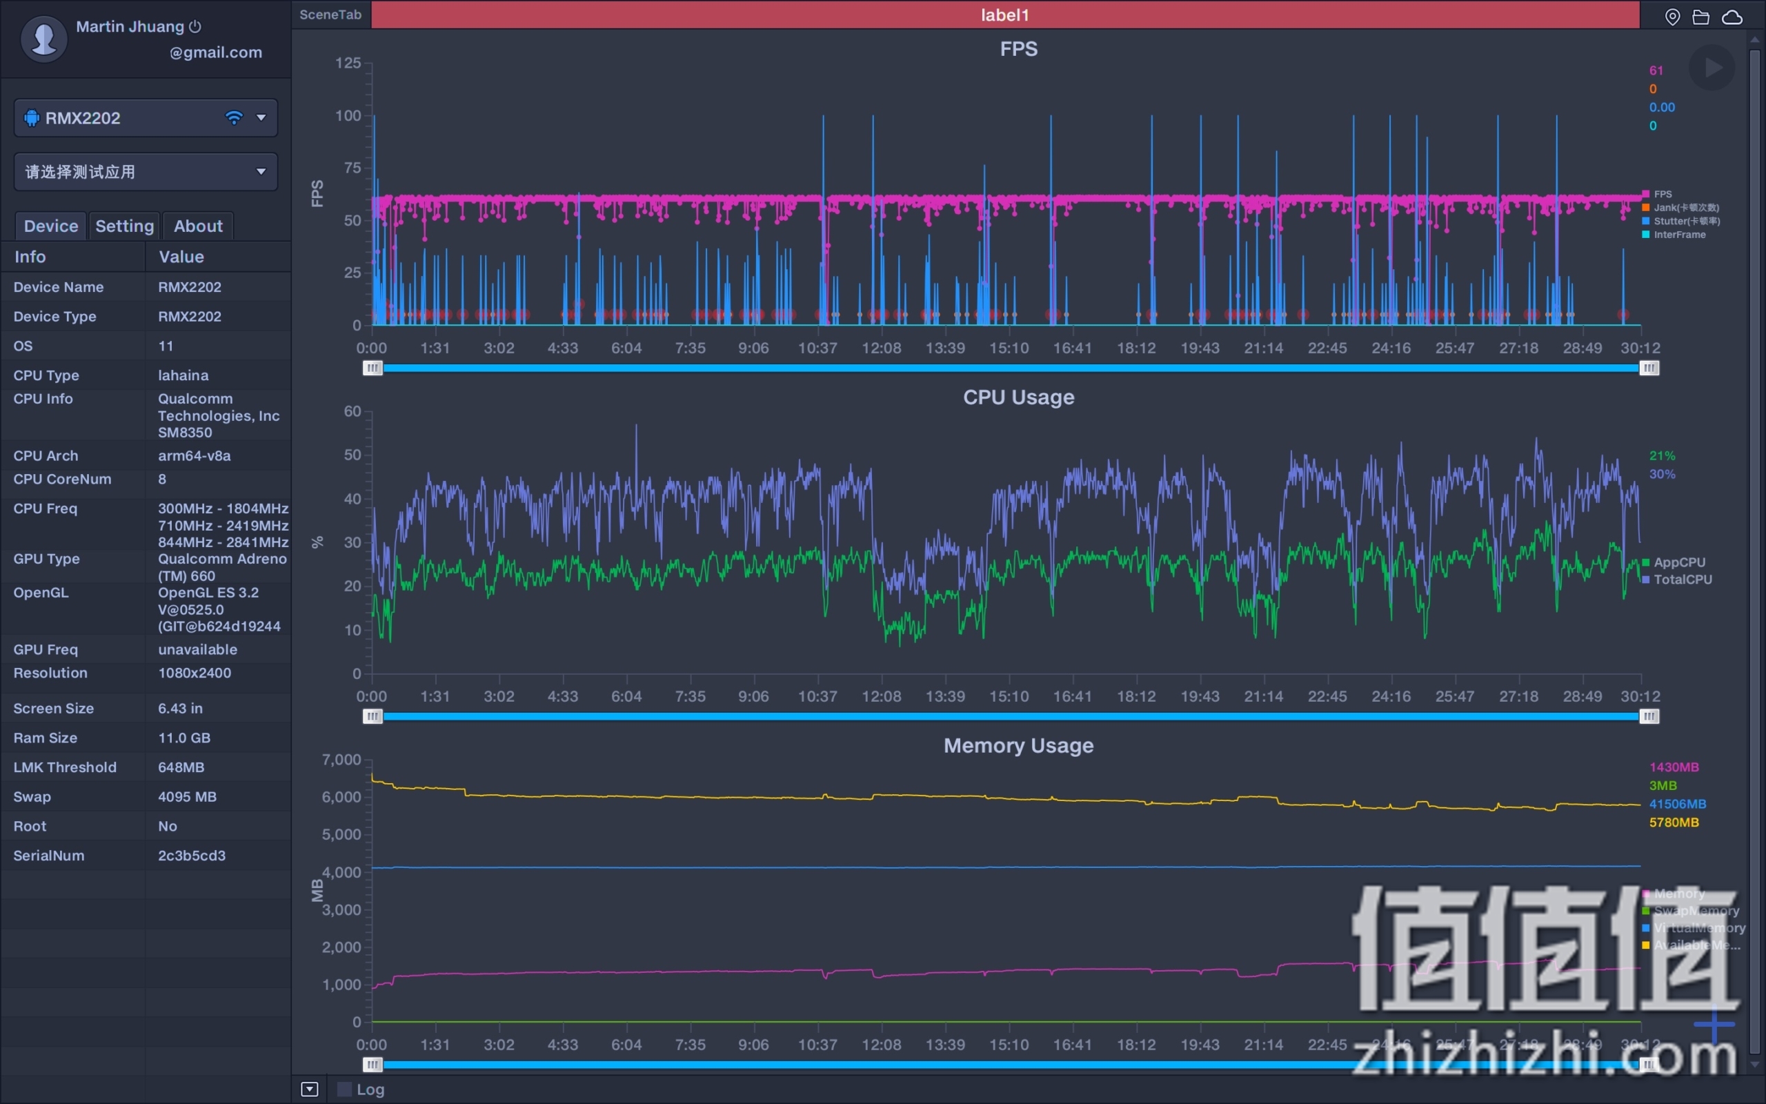
Task: Click the blue plus add icon
Action: click(1714, 1024)
